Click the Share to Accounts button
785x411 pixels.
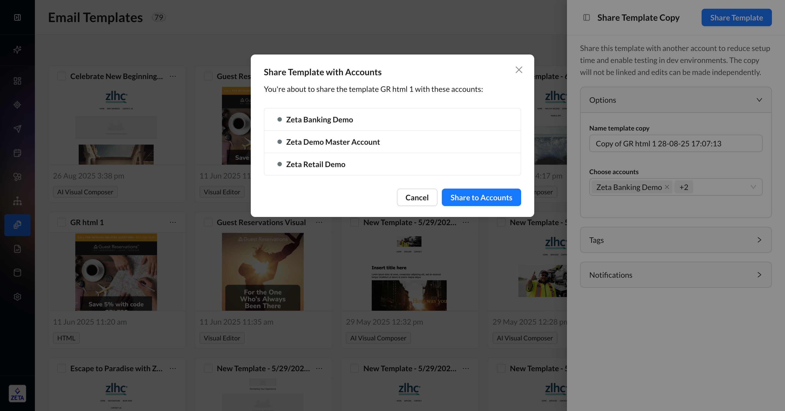coord(481,197)
